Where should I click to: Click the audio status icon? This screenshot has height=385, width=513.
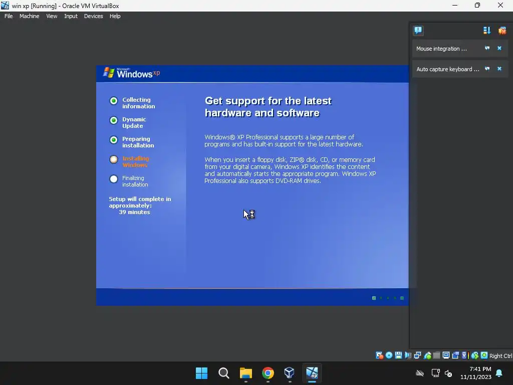408,355
